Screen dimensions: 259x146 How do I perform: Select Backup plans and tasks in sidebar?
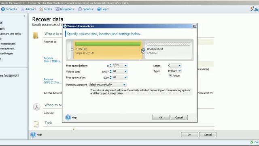point(11,34)
